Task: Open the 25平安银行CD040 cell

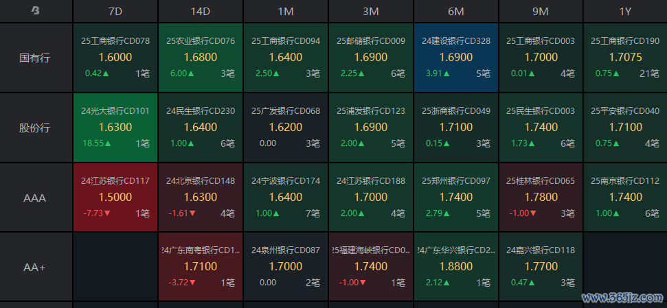Action: (625, 128)
